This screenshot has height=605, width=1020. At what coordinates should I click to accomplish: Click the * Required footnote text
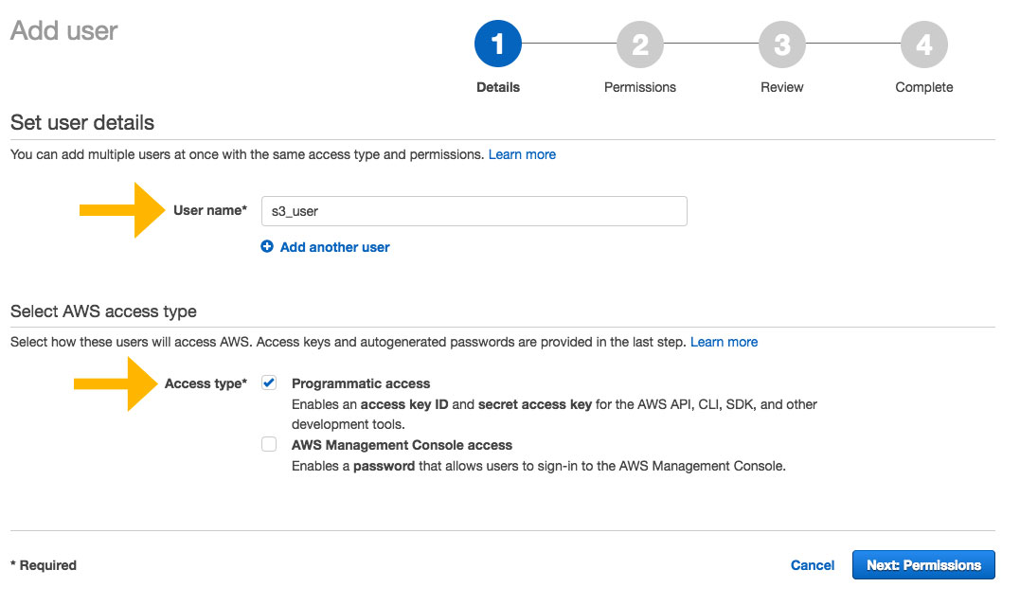click(x=44, y=565)
